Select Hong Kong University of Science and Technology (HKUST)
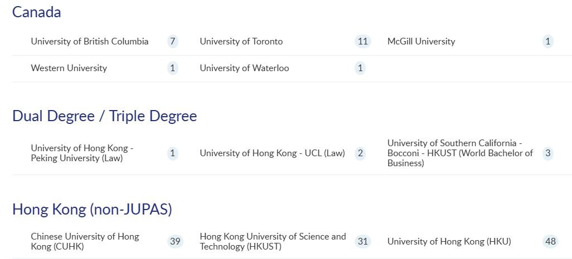Image resolution: width=572 pixels, height=259 pixels. tap(273, 241)
